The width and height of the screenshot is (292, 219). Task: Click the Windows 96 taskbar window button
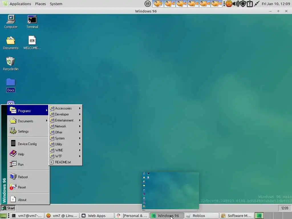coord(167,216)
